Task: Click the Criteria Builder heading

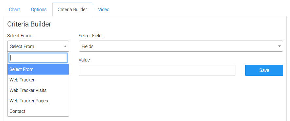Action: tap(29, 24)
